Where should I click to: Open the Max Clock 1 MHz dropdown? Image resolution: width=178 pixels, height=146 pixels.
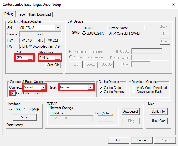tap(58, 57)
